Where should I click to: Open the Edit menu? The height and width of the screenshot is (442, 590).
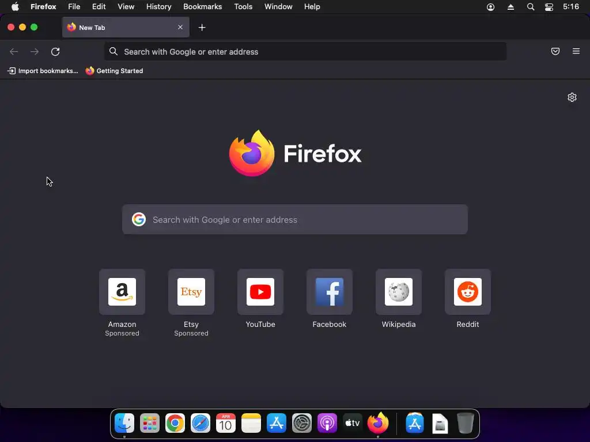point(99,7)
